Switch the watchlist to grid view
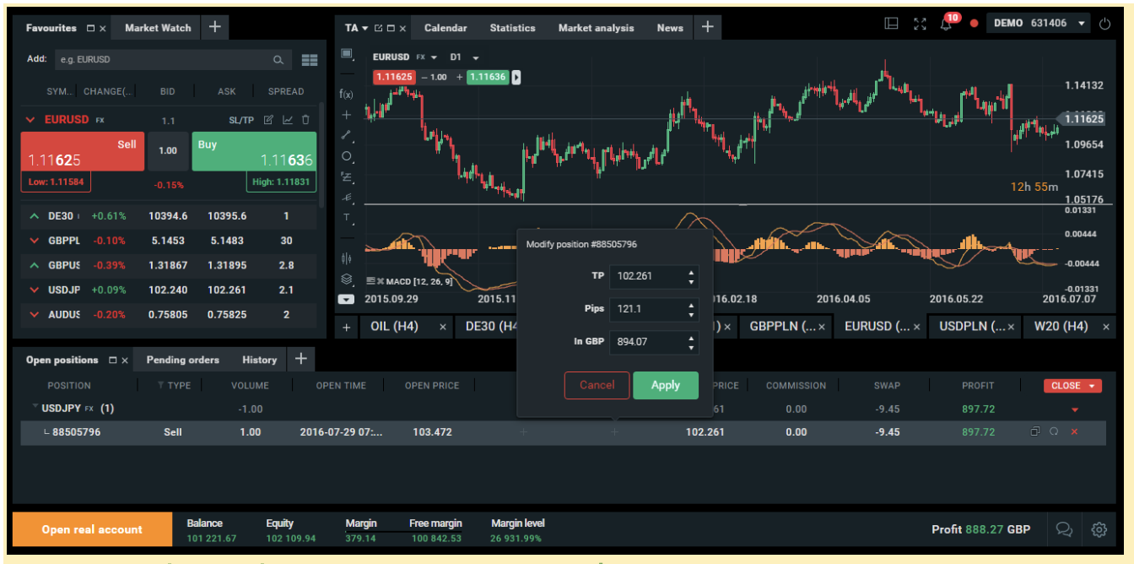This screenshot has width=1134, height=564. pos(309,60)
